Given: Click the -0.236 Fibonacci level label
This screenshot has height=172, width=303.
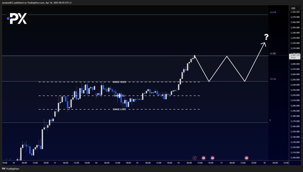Looking at the screenshot, I should pyautogui.click(x=273, y=79).
